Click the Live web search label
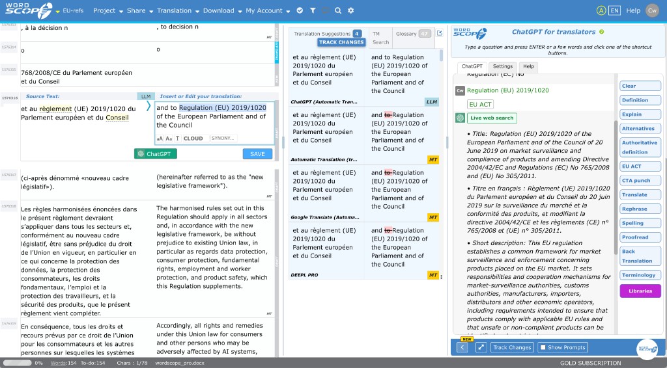This screenshot has height=368, width=667. (492, 118)
